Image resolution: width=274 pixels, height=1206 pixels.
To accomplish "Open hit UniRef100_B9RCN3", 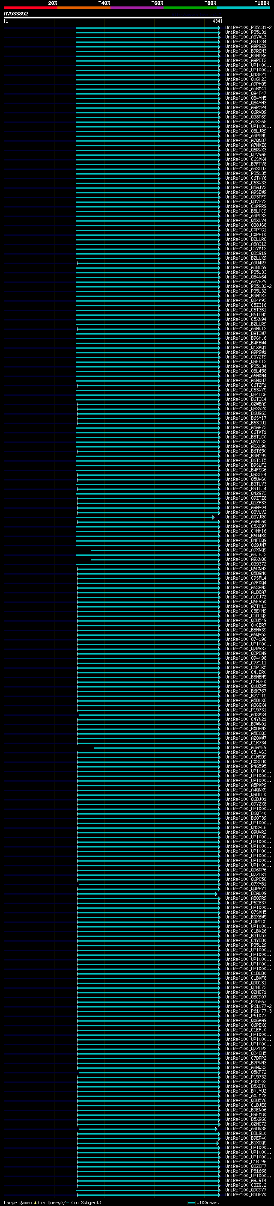I will coord(246,51).
